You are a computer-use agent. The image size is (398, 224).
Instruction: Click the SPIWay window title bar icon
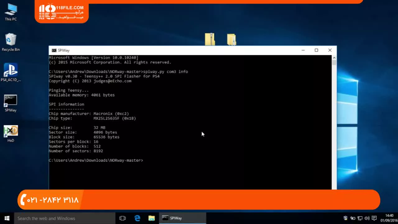[54, 50]
